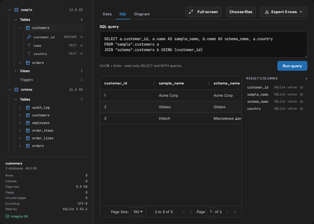The width and height of the screenshot is (314, 224).
Task: Collapse the schema database node
Action: tap(10, 90)
